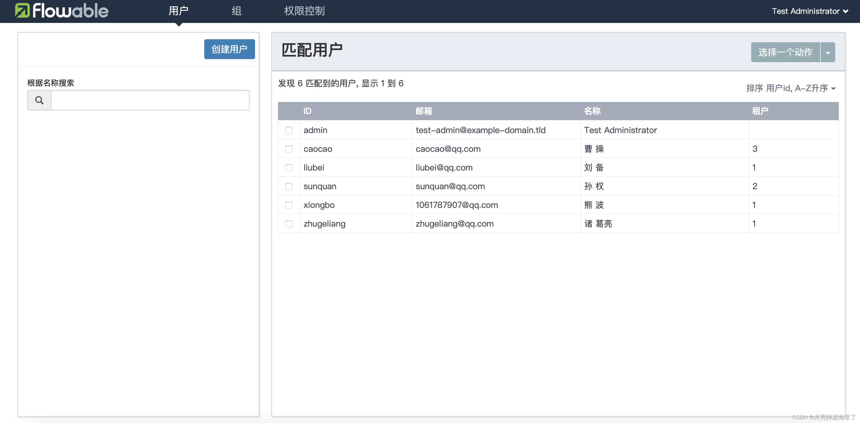The height and width of the screenshot is (423, 860).
Task: Click the liubei ID cell
Action: click(x=356, y=167)
